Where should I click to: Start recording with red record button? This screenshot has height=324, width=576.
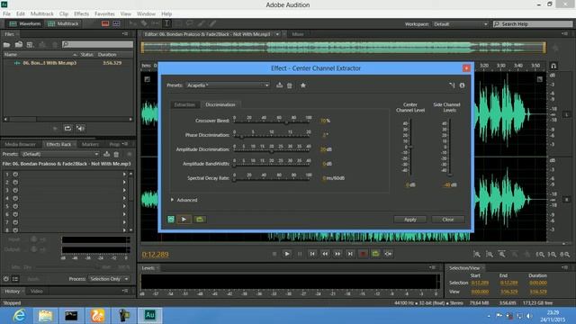363,254
